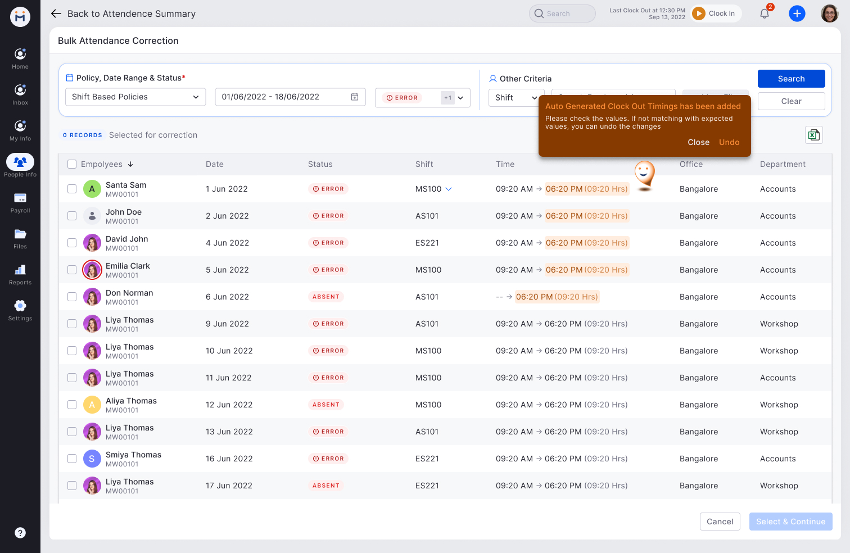Open the Shift Based Policies dropdown

coord(135,97)
